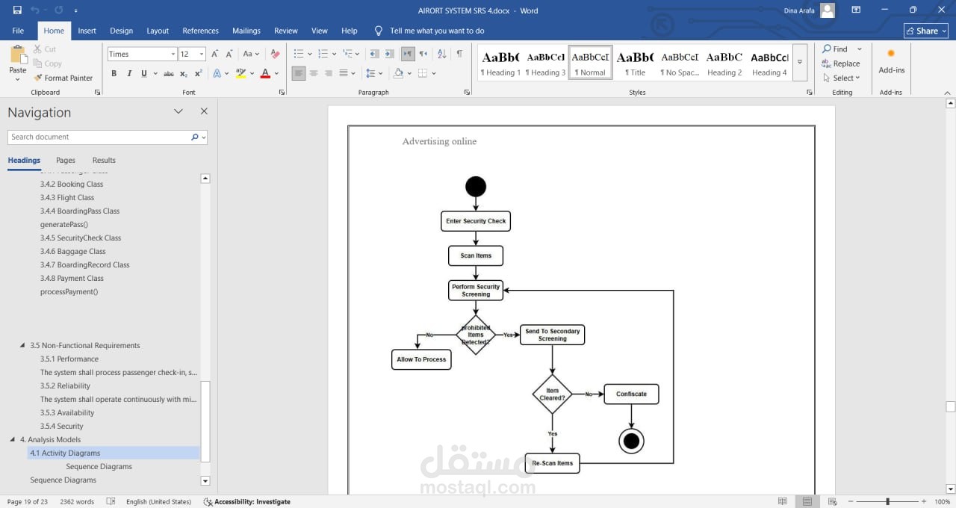The width and height of the screenshot is (956, 508).
Task: Click the Save icon in title bar
Action: pyautogui.click(x=17, y=10)
